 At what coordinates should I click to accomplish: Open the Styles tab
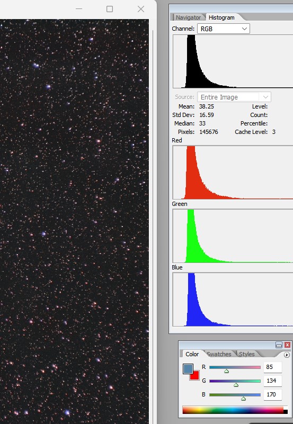246,354
